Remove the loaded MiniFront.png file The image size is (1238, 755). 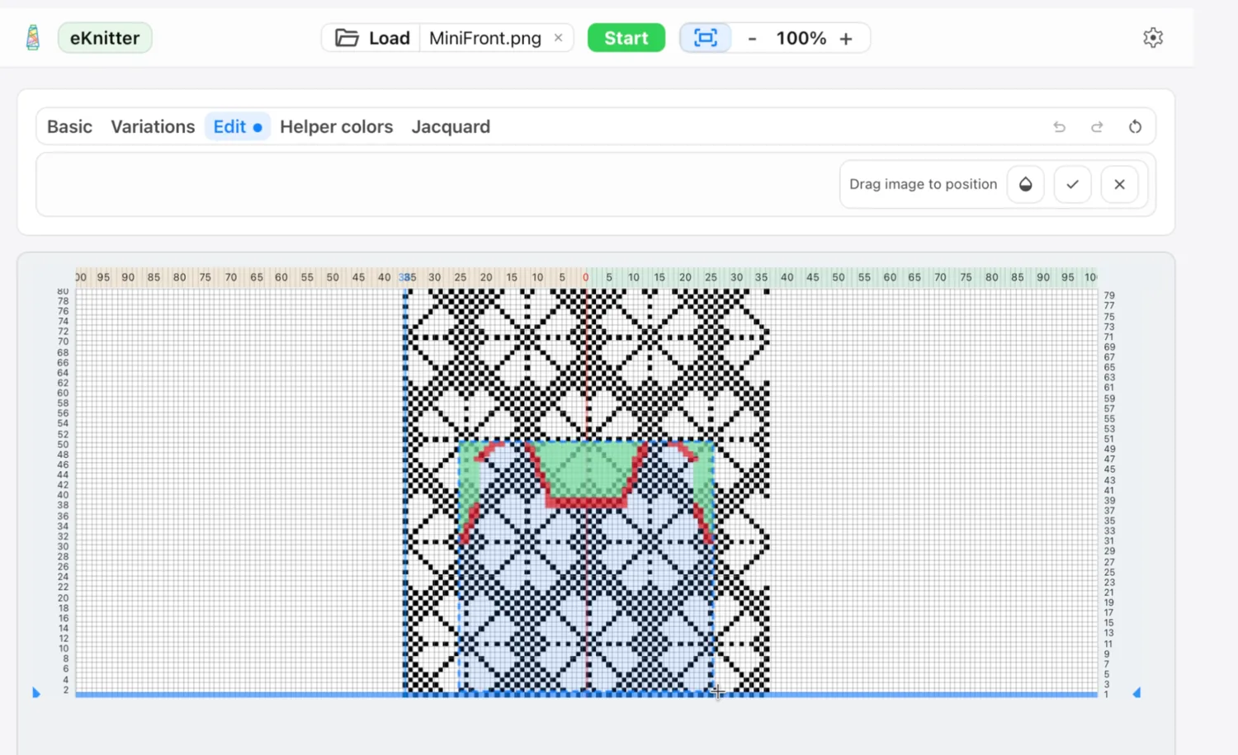559,38
